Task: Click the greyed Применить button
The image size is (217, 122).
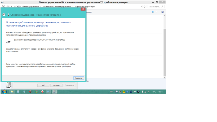Action: (x=69, y=85)
